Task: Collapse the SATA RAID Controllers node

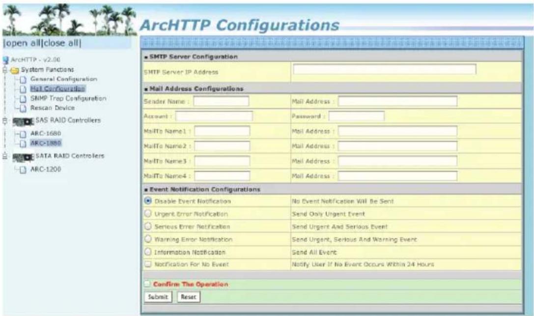Action: pos(5,156)
